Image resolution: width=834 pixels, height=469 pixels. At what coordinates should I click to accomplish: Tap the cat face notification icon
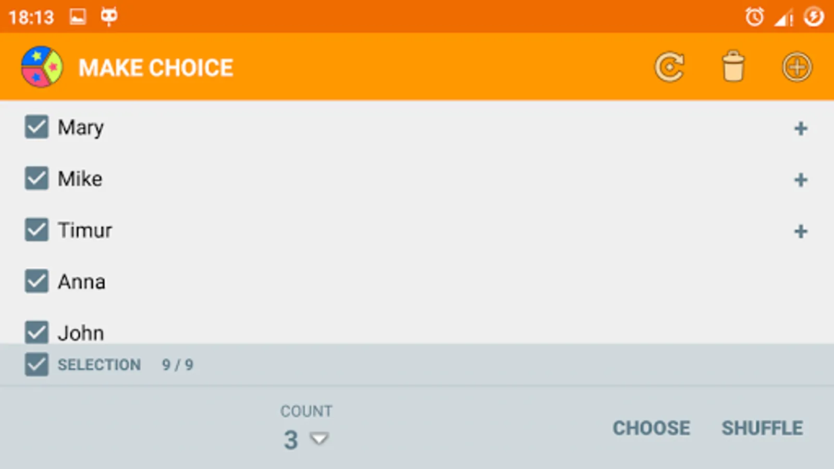[109, 17]
